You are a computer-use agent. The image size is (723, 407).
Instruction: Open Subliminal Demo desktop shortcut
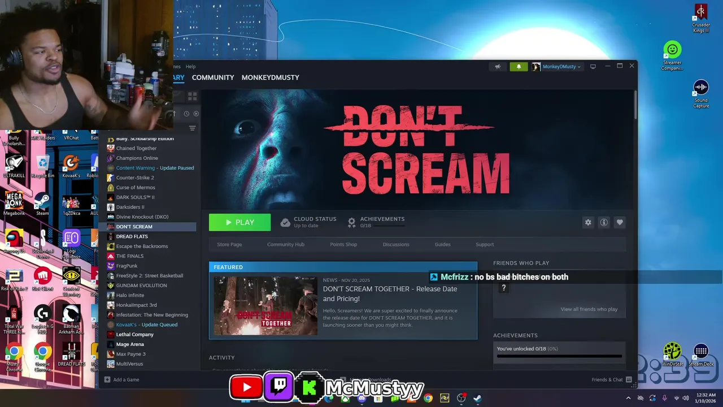(x=43, y=244)
